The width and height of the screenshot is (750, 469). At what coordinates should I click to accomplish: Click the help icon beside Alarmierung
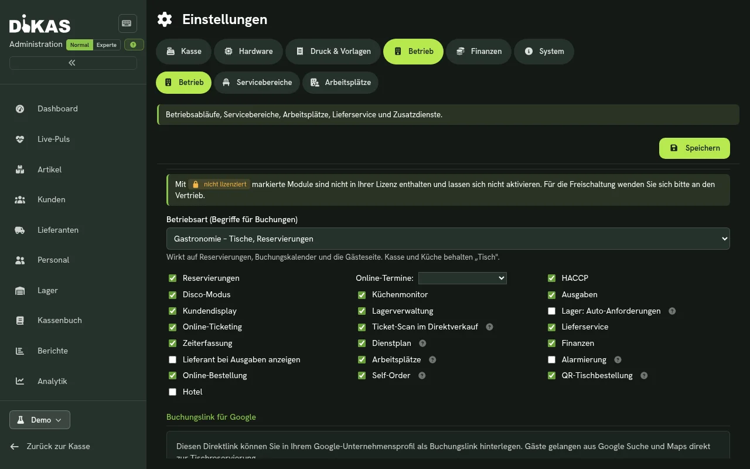pos(618,360)
